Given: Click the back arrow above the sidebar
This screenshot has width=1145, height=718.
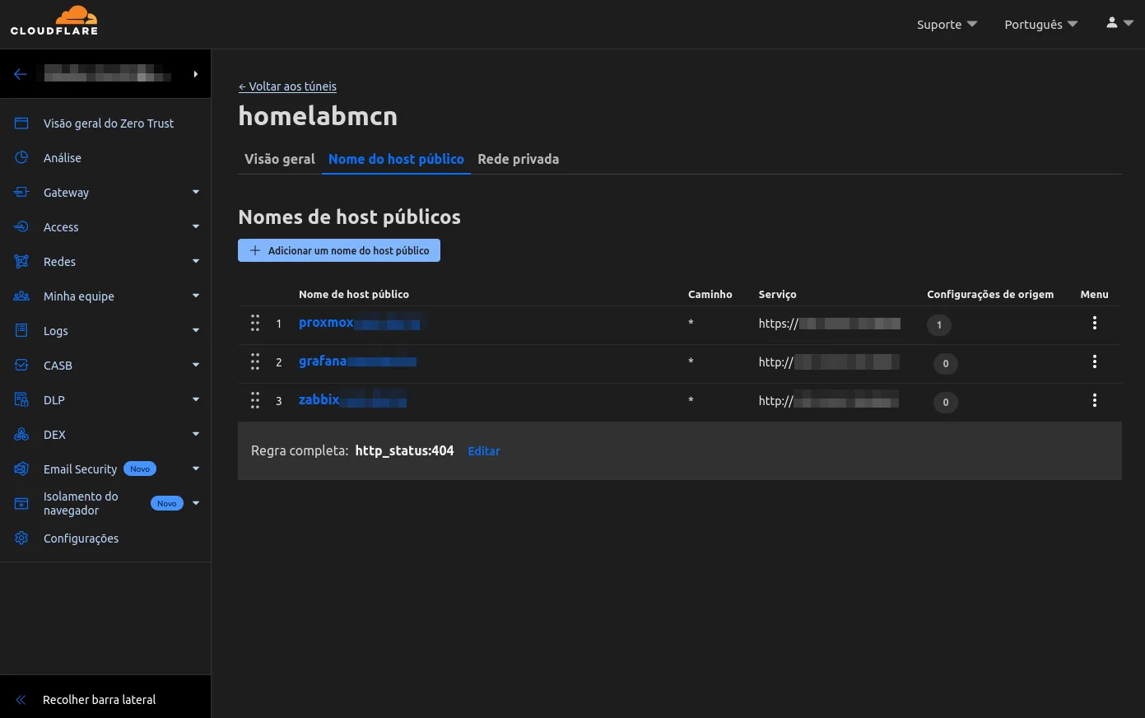Looking at the screenshot, I should point(21,74).
